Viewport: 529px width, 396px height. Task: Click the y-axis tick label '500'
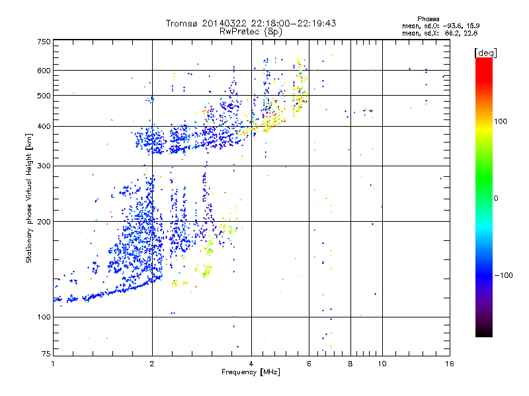[44, 96]
